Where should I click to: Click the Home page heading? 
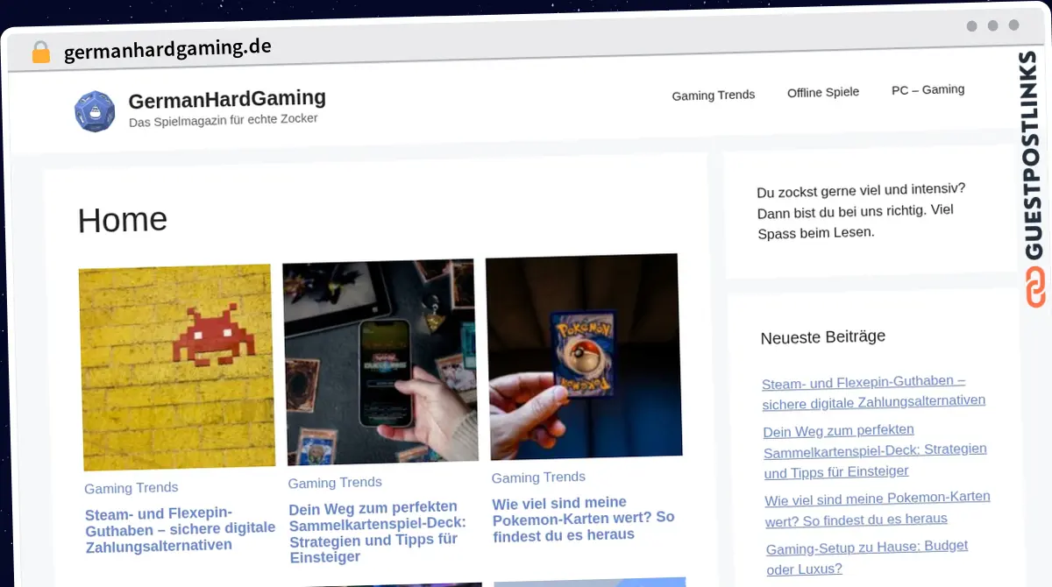tap(122, 219)
